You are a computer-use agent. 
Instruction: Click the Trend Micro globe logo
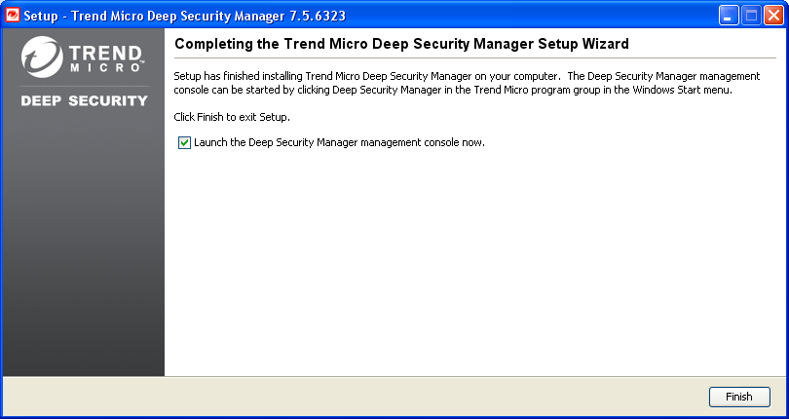[x=42, y=58]
